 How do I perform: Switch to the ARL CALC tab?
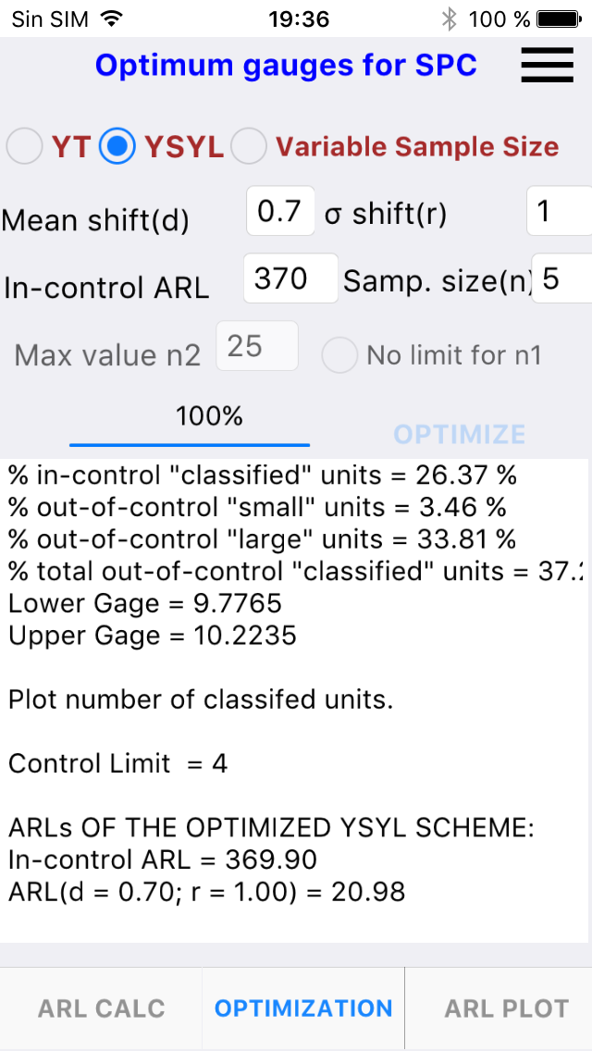pyautogui.click(x=101, y=1008)
